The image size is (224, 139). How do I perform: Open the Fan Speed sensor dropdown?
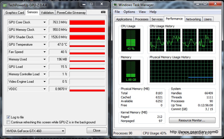(x=44, y=52)
